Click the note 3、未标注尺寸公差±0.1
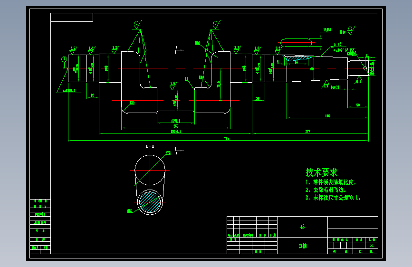 click(x=333, y=197)
